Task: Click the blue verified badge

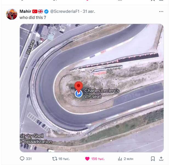Action: (47, 11)
